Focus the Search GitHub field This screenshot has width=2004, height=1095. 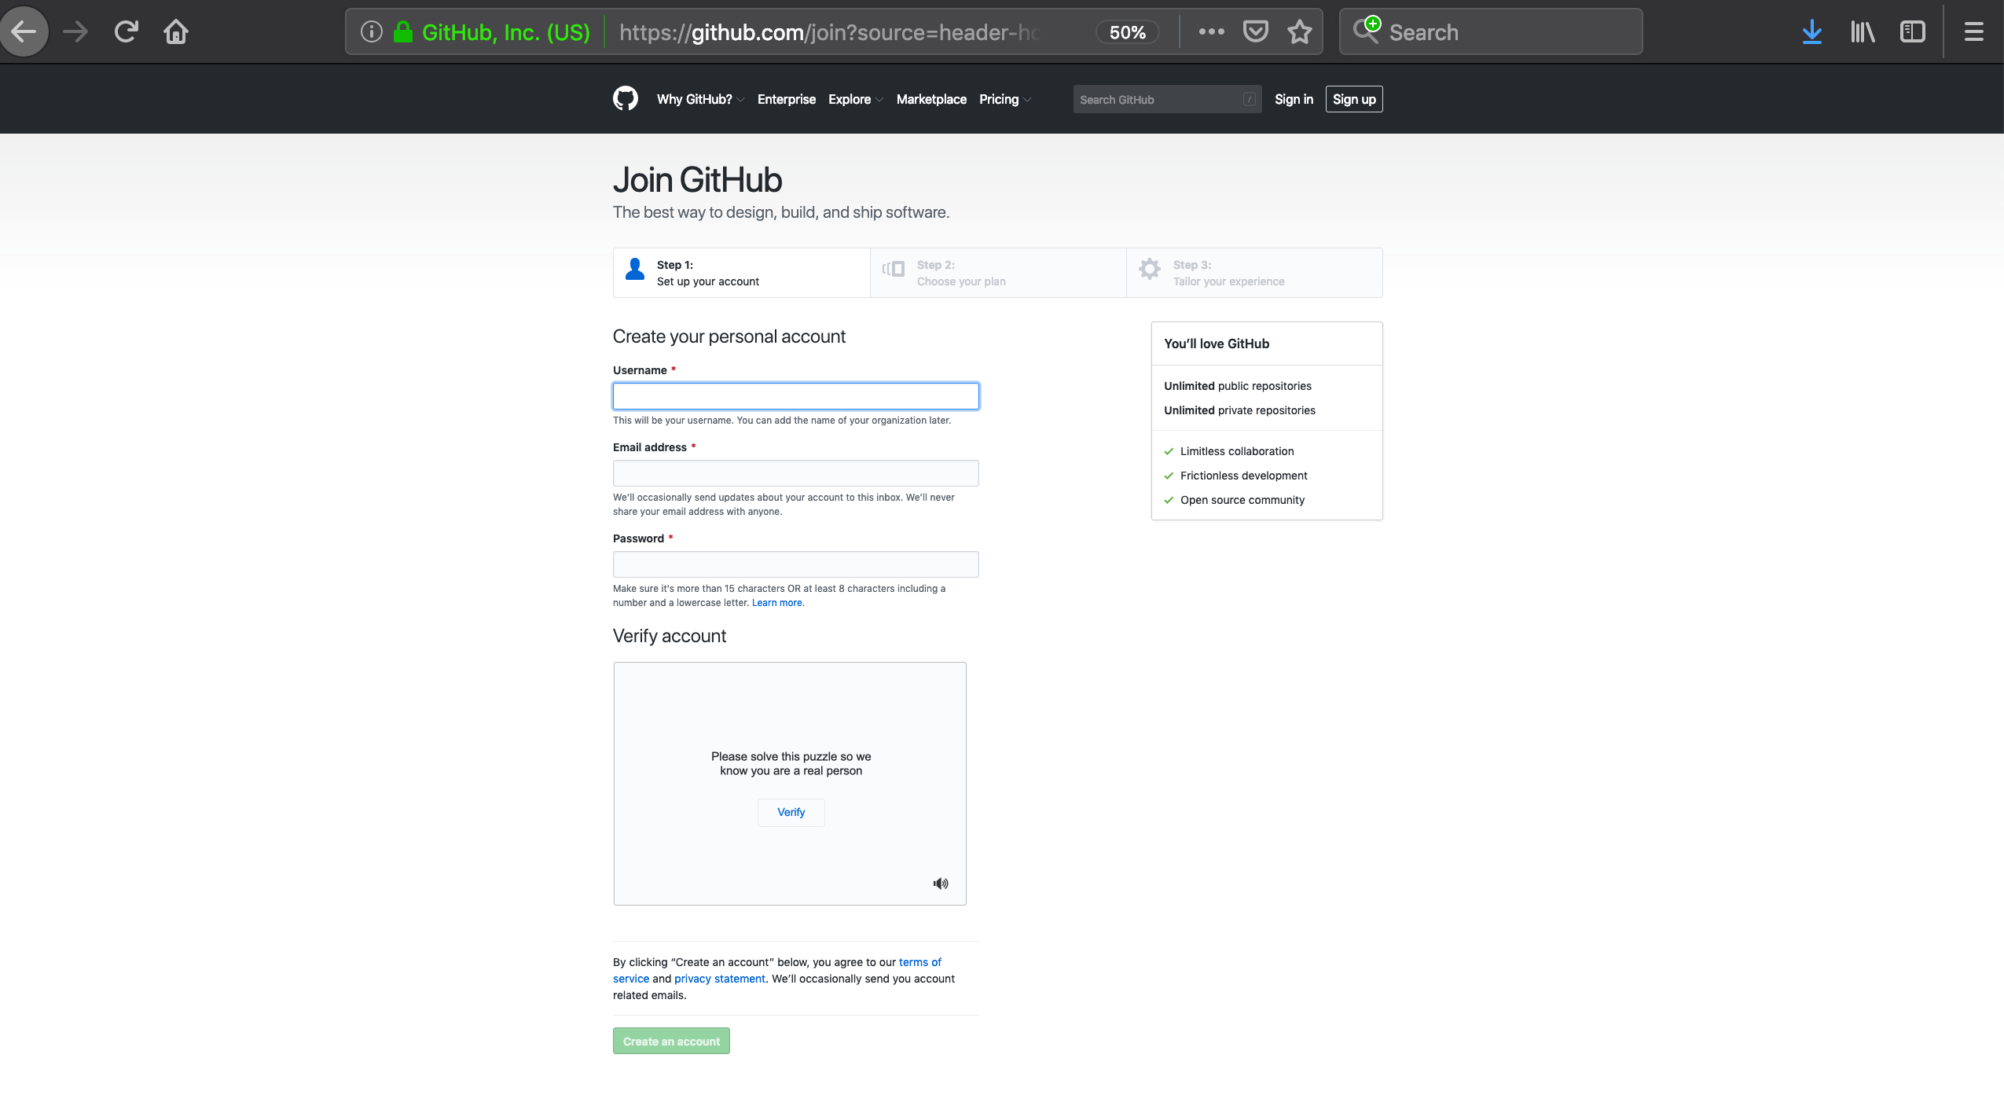1167,99
